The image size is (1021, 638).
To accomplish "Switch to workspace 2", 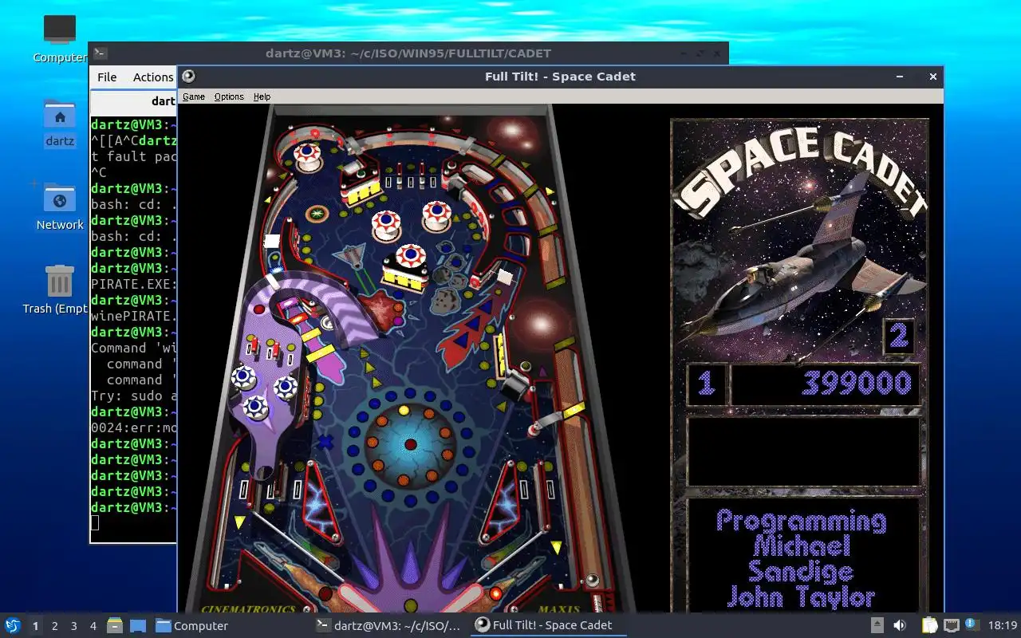I will (54, 626).
